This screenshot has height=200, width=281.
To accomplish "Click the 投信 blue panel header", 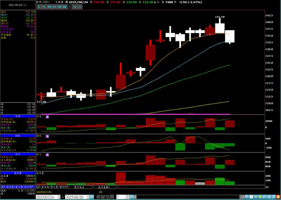I will pos(18,136).
